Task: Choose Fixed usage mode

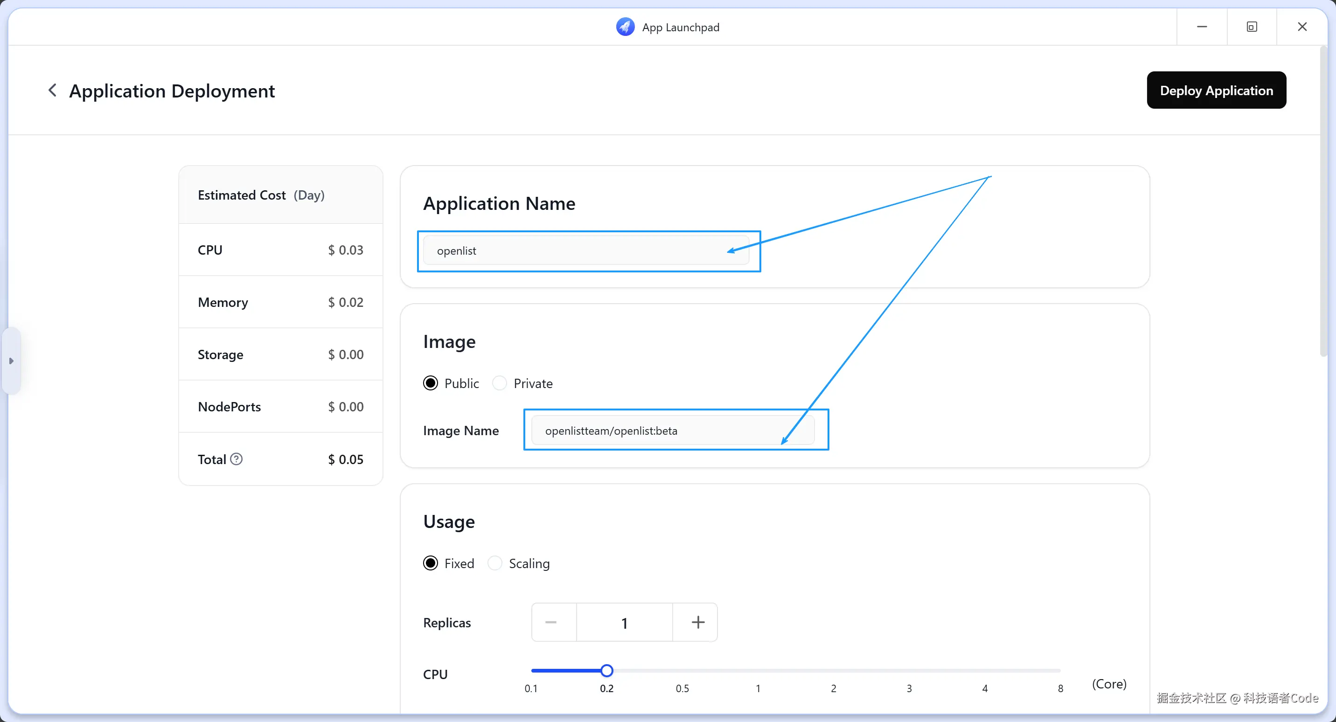Action: 431,563
